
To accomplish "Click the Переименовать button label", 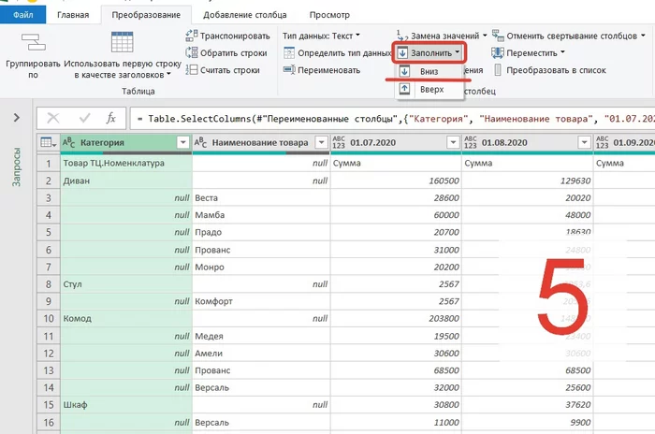I will click(328, 70).
